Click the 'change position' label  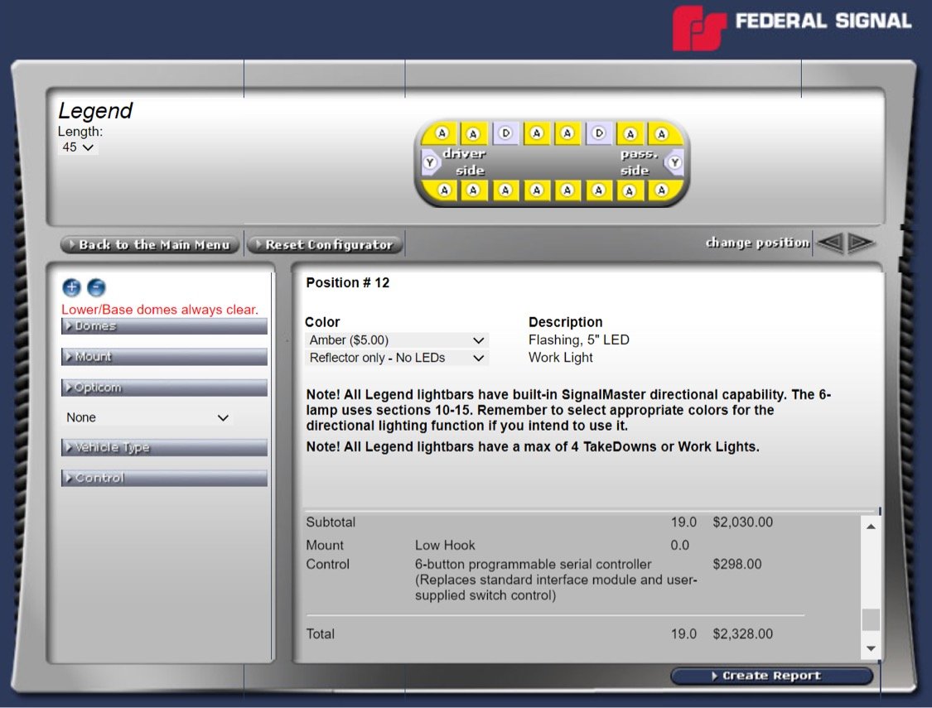click(757, 243)
